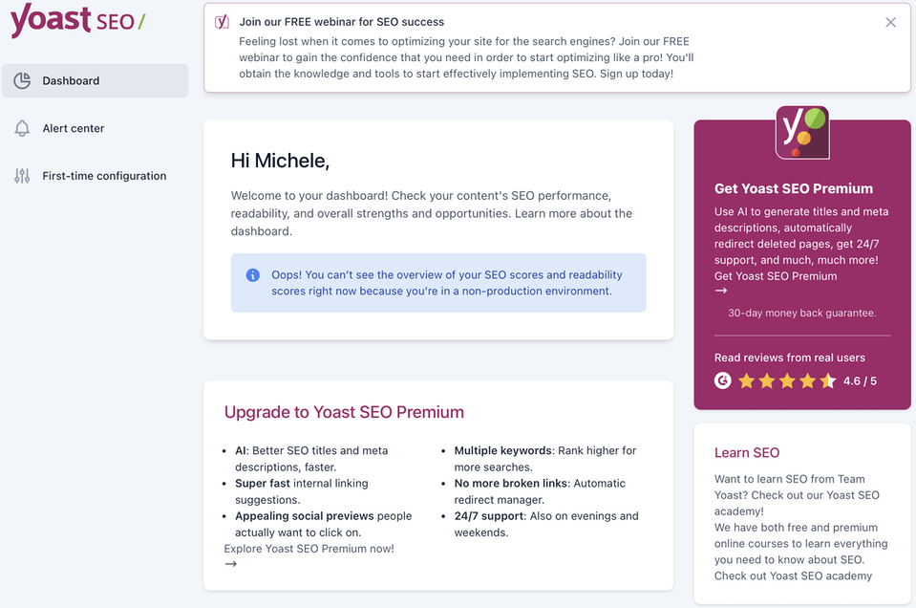Dismiss the webinar notification banner
Viewport: 916px width, 608px height.
(x=890, y=22)
